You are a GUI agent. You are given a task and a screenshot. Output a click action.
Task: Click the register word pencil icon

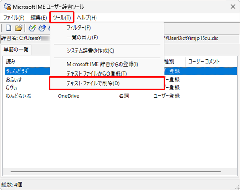pos(32,28)
